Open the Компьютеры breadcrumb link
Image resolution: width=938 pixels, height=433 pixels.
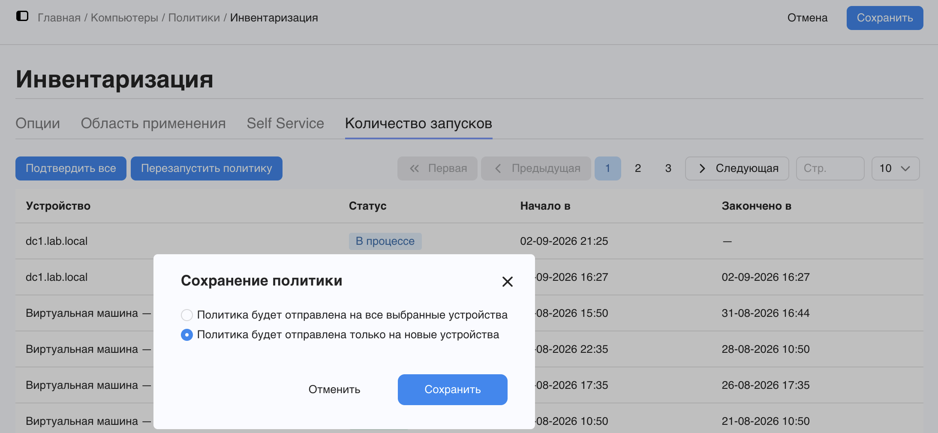[124, 18]
